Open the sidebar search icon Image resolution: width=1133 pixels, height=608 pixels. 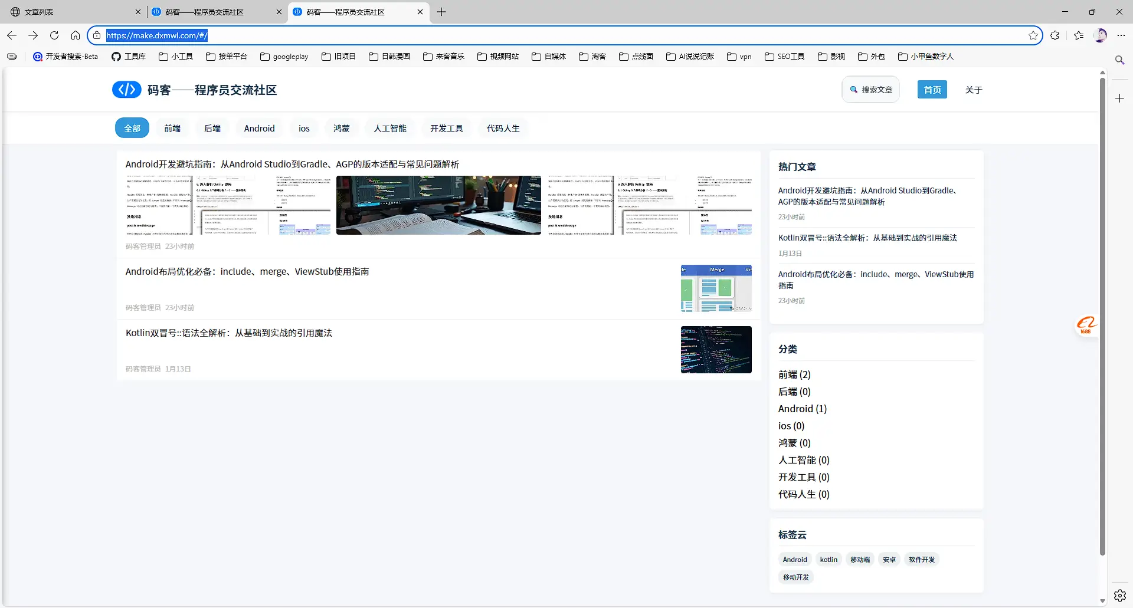coord(1119,60)
